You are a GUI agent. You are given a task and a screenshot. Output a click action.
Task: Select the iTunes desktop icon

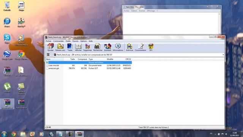(x=7, y=22)
